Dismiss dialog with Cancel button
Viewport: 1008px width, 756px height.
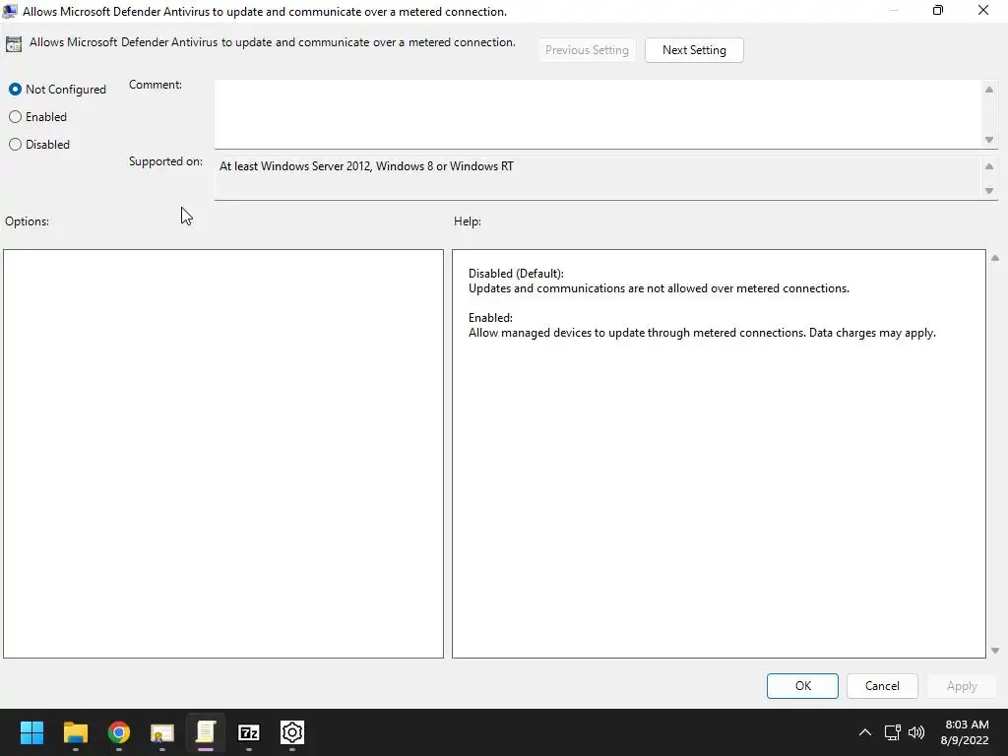(882, 686)
